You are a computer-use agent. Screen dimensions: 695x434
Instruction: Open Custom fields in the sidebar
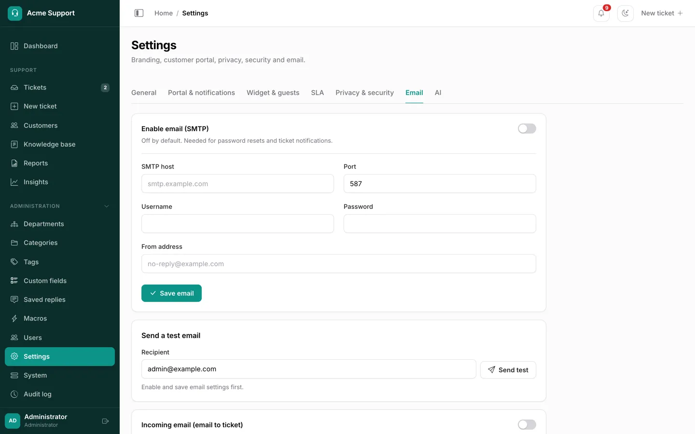(60, 281)
